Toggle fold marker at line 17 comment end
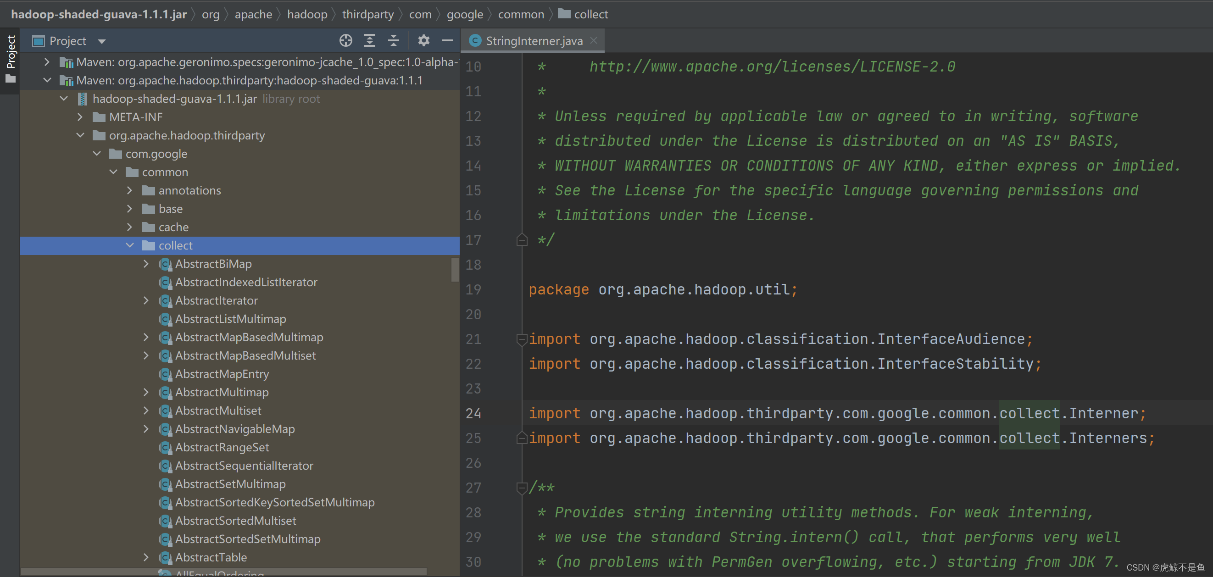The image size is (1213, 577). [521, 240]
